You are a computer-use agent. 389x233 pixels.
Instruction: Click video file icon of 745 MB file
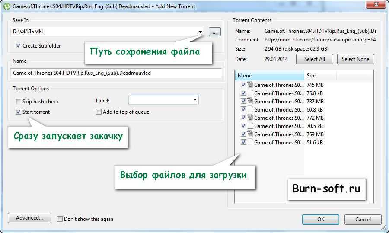point(250,85)
